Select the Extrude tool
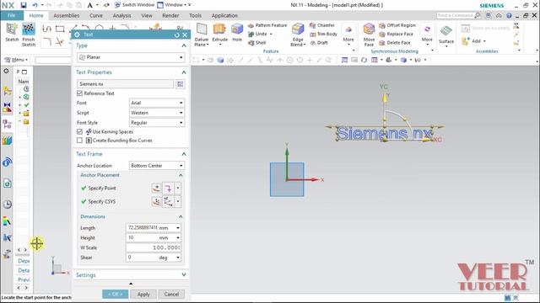The width and height of the screenshot is (540, 303). [219, 33]
